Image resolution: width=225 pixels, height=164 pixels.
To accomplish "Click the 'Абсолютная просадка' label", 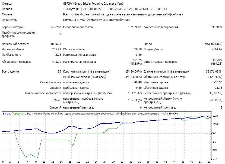I will 17,62.
